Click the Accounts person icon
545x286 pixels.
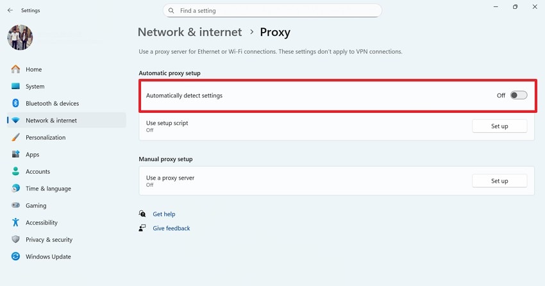pyautogui.click(x=15, y=172)
